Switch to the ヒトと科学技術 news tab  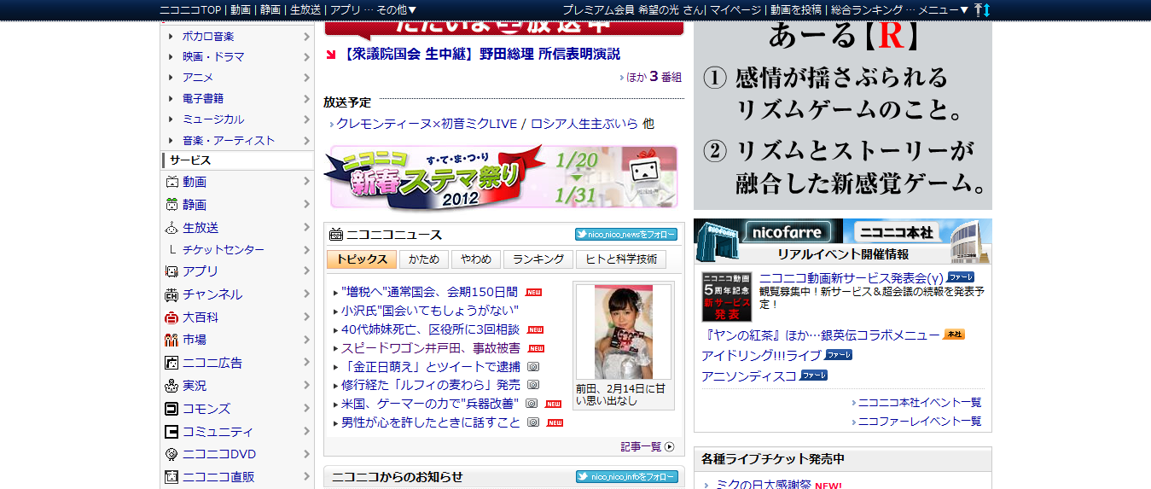621,259
